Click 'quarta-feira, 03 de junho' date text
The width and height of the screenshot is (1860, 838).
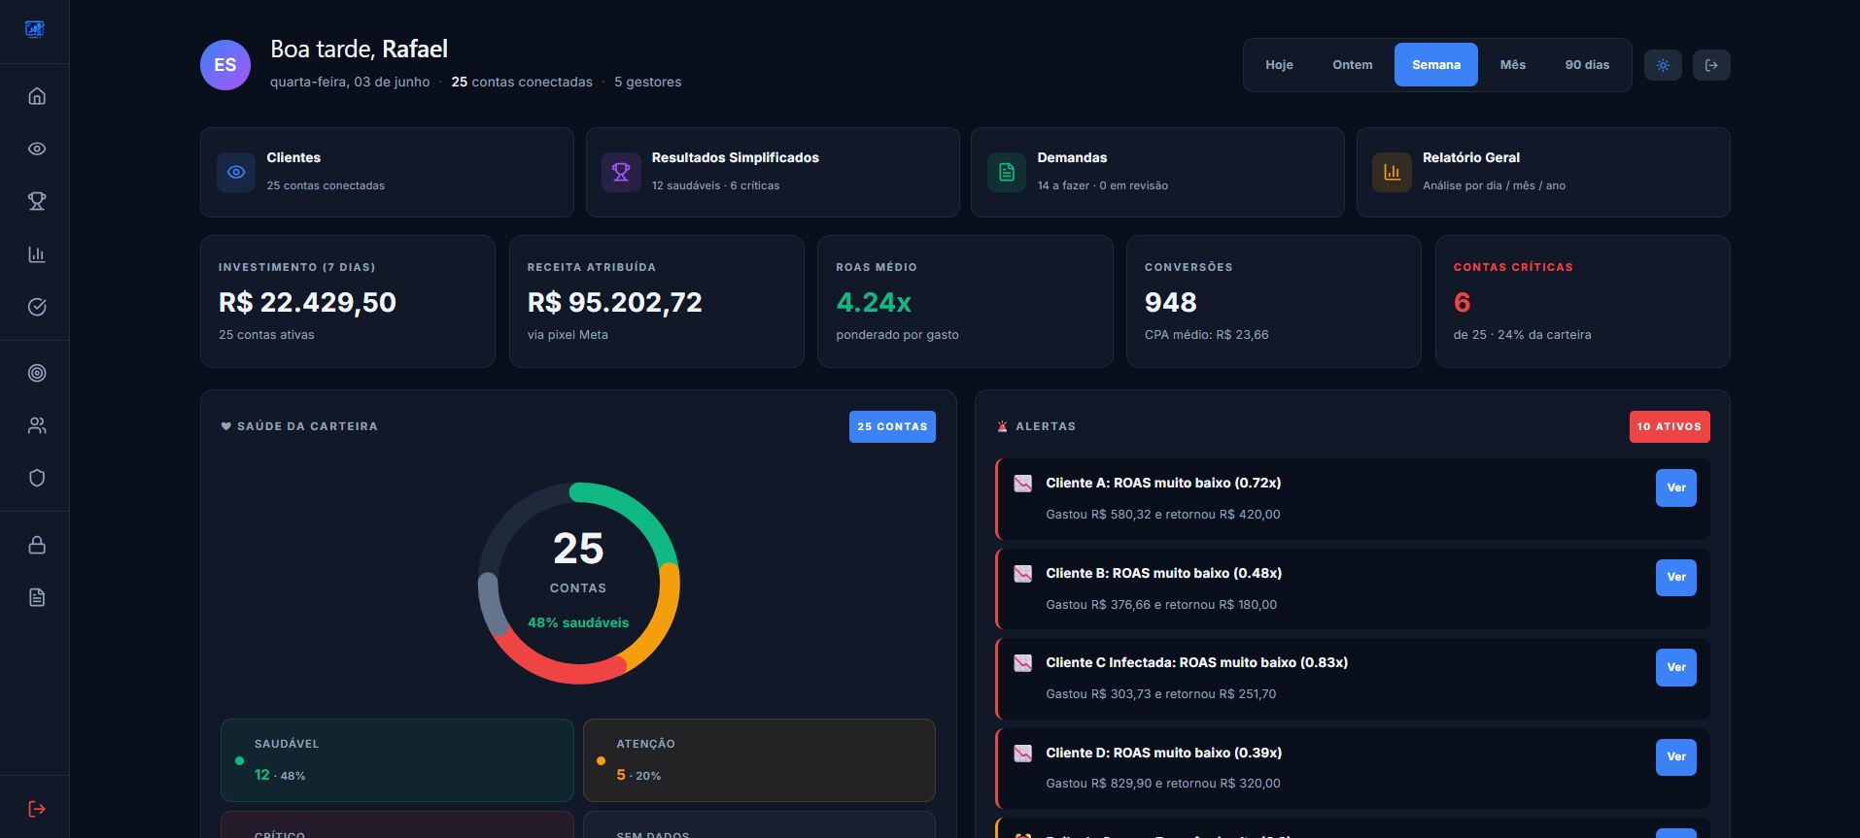[350, 82]
